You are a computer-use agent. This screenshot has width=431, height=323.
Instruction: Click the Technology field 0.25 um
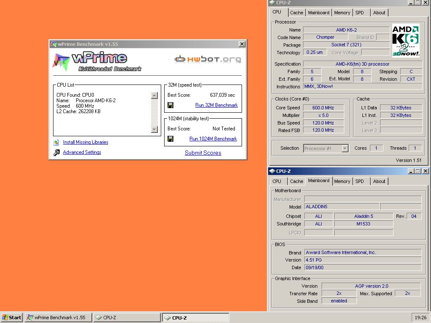point(315,52)
